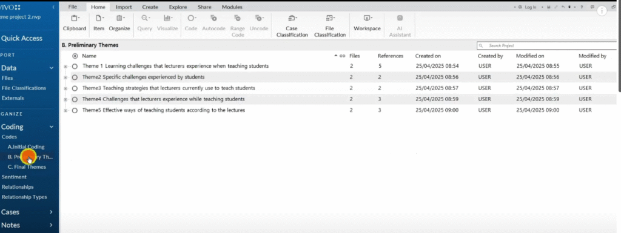Open Help via the question mark icon
The height and width of the screenshot is (233, 621).
[582, 7]
